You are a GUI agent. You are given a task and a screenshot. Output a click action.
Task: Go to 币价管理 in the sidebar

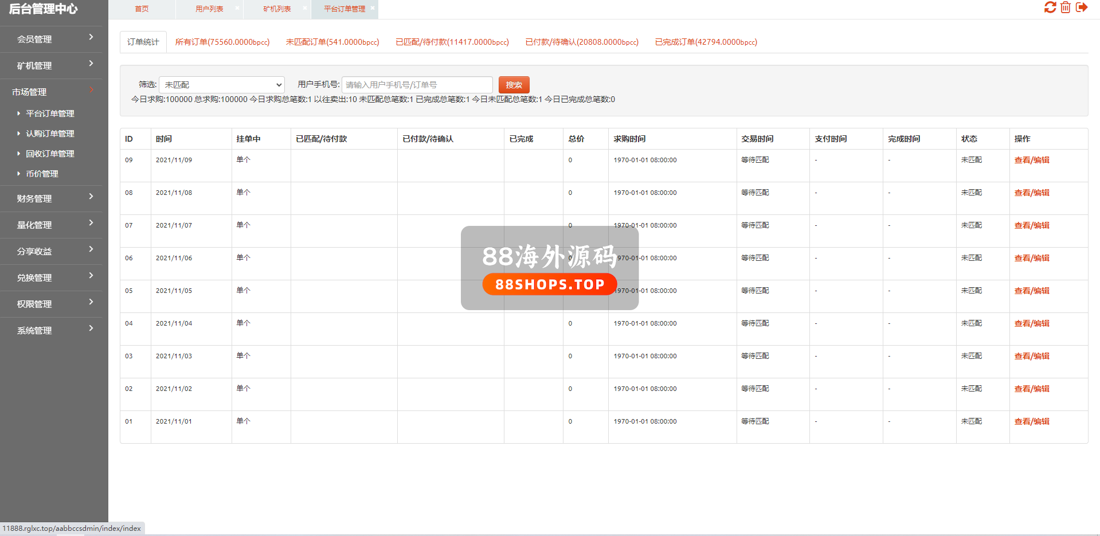click(42, 174)
